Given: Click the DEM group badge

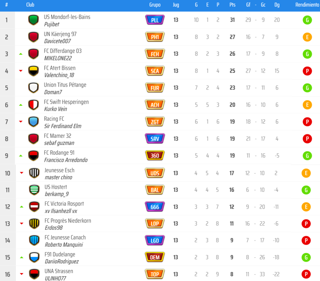Looking at the screenshot, I should coord(155,257).
